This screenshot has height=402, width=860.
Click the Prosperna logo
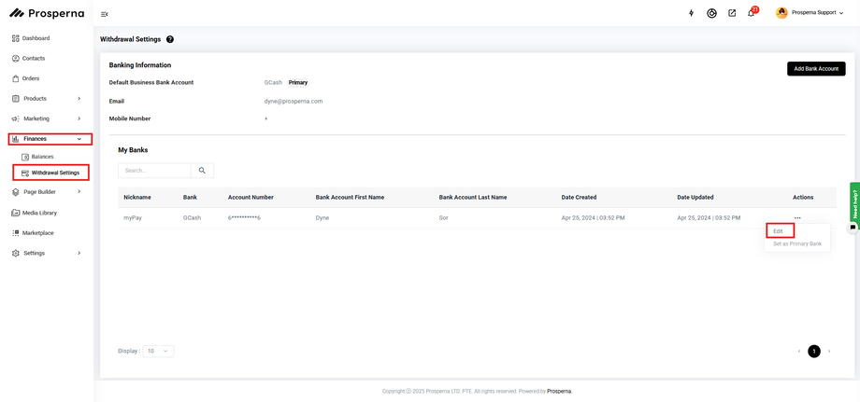(x=47, y=13)
